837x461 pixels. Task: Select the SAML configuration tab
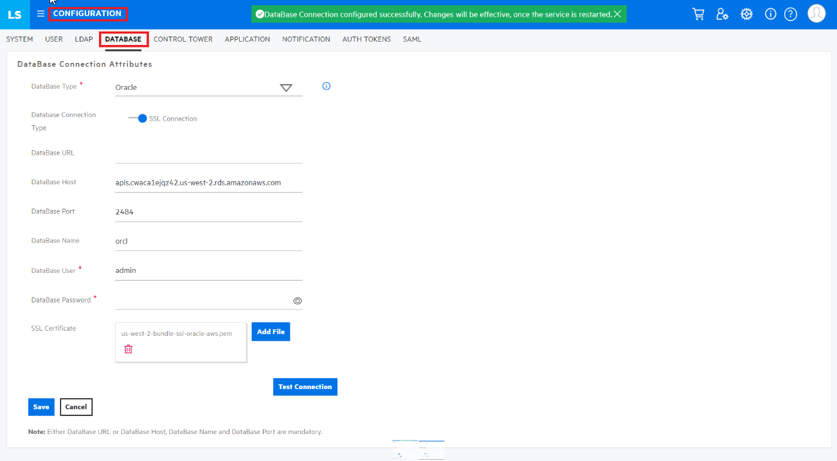click(x=411, y=39)
